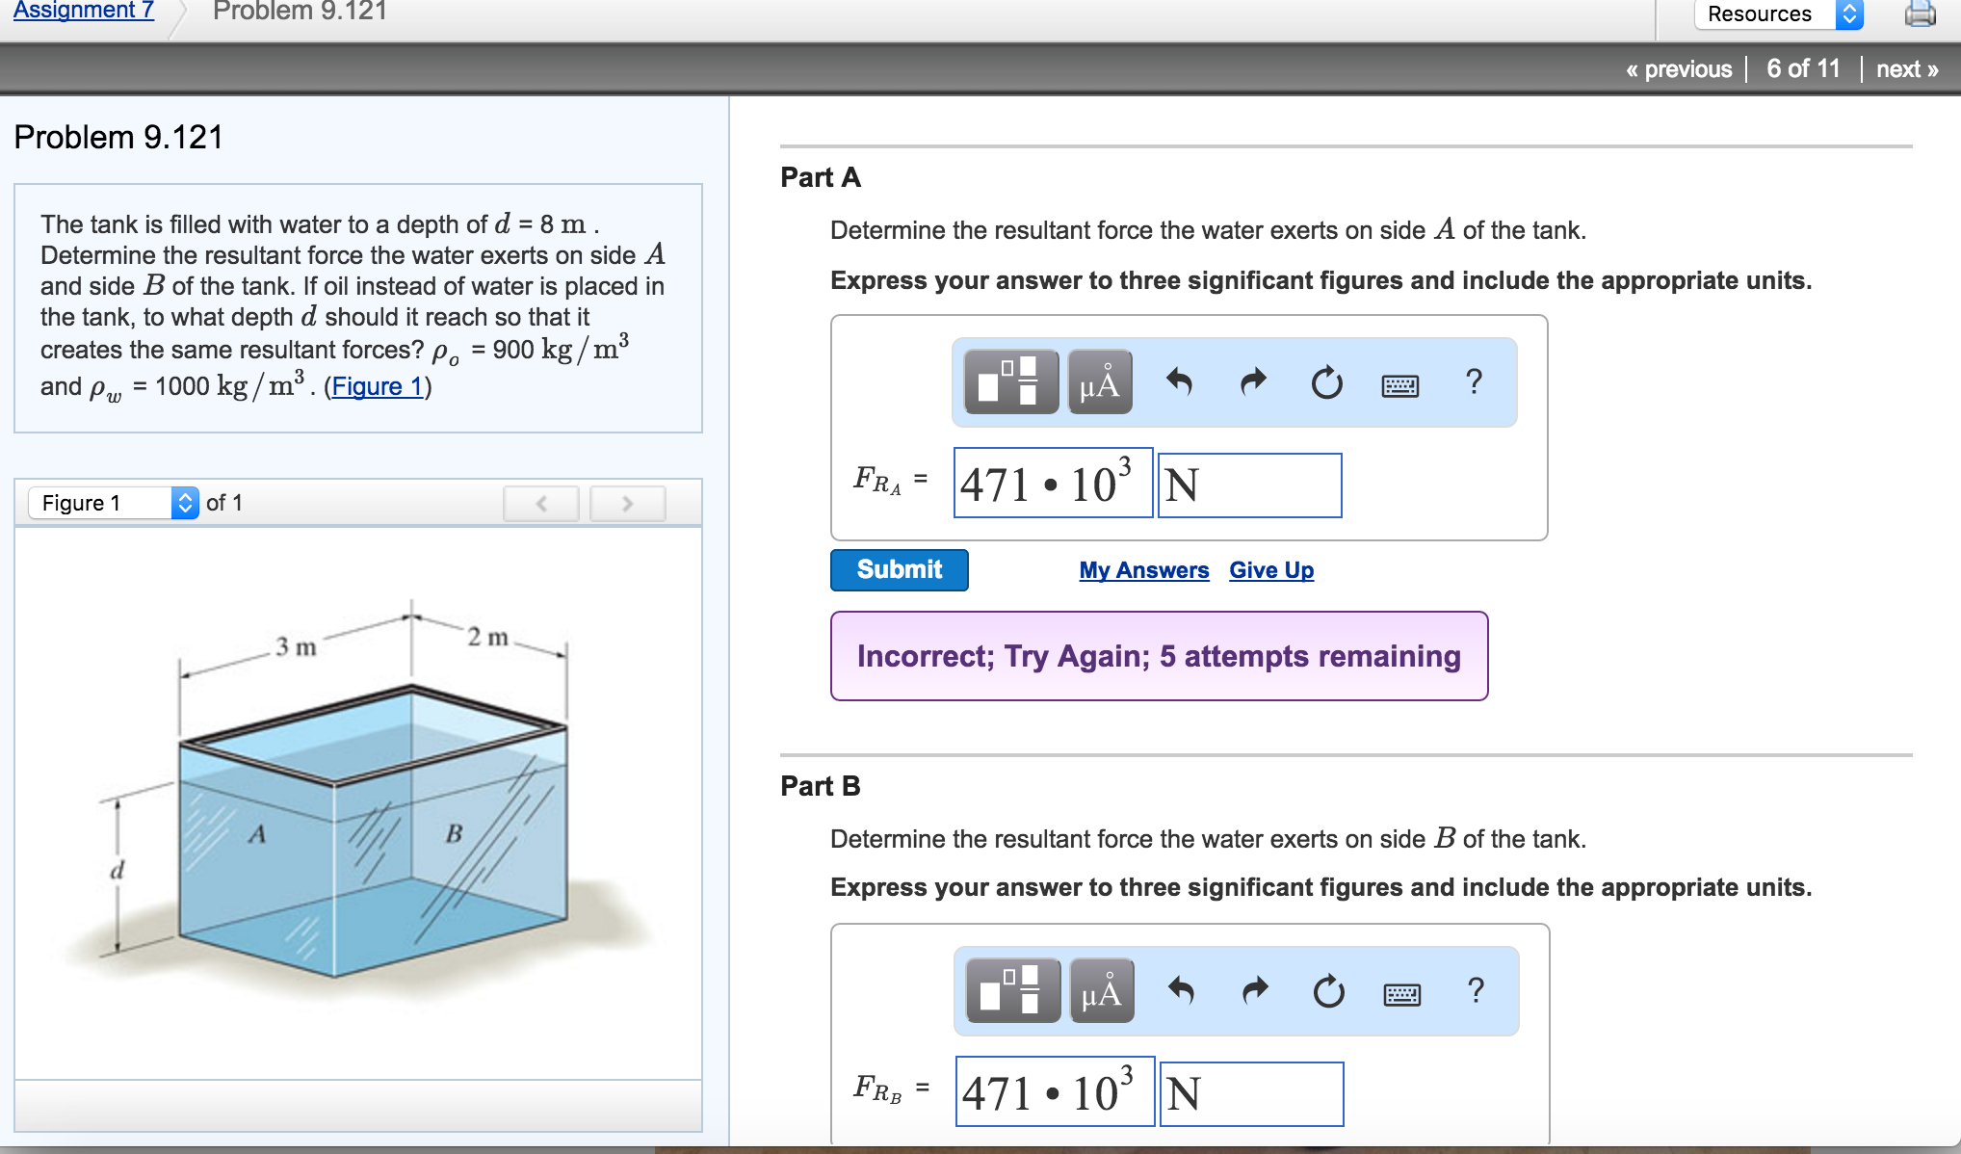The image size is (1961, 1154).
Task: Go to previous figure with left chevron
Action: click(541, 503)
